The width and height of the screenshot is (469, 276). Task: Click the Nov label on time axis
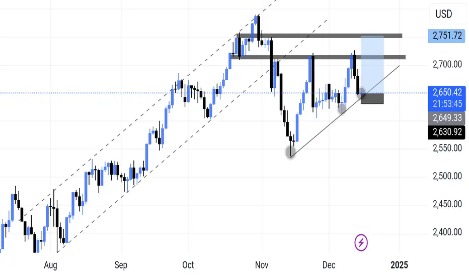pos(262,265)
